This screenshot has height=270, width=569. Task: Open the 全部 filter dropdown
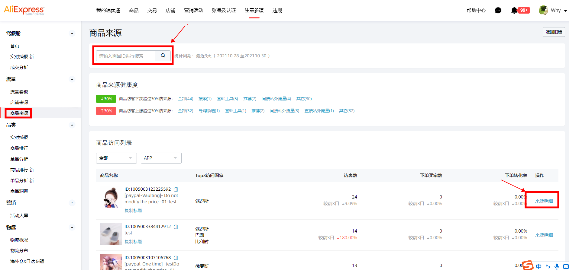[x=116, y=158]
